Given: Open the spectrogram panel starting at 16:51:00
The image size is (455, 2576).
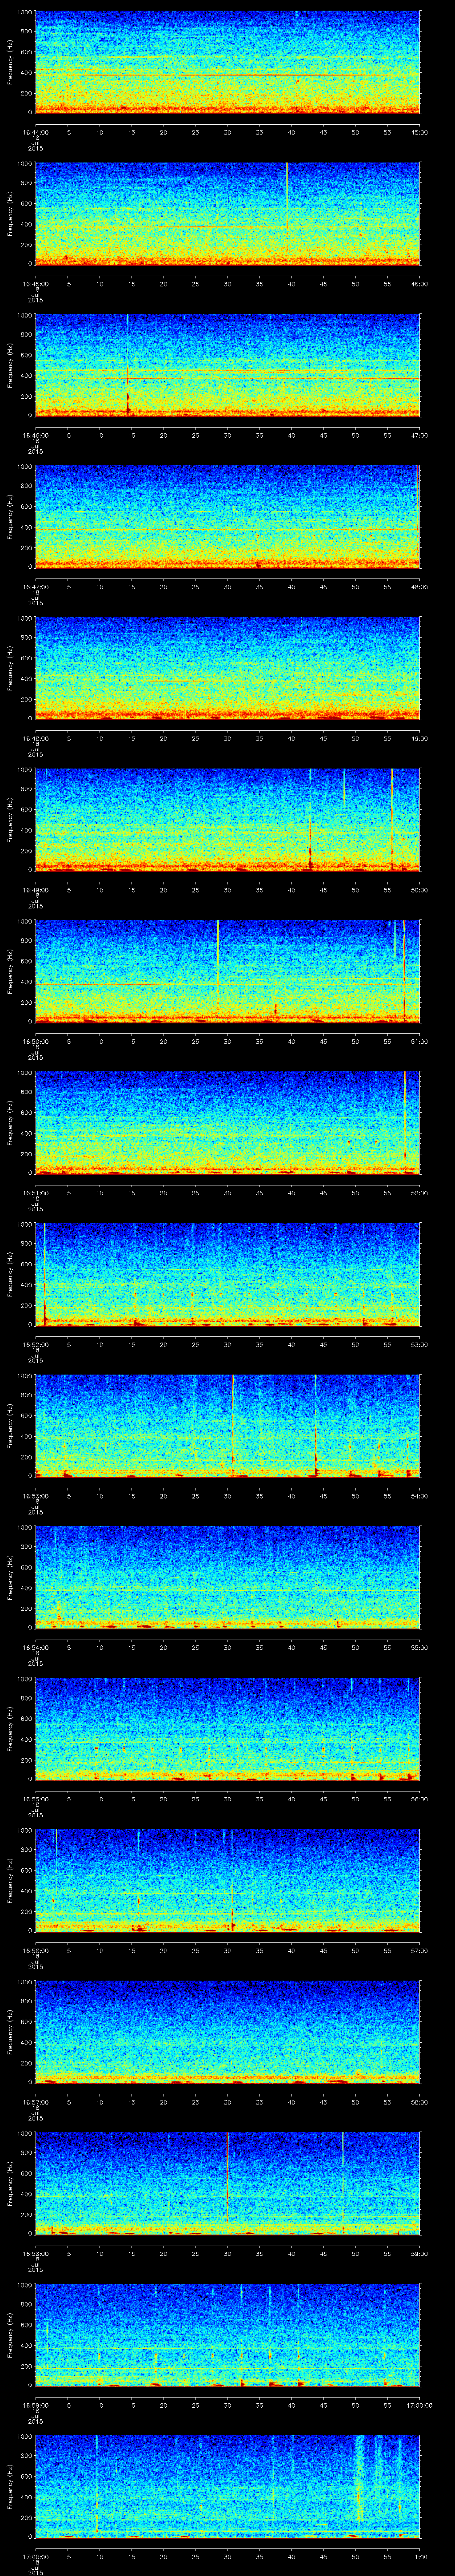Looking at the screenshot, I should [x=227, y=1122].
